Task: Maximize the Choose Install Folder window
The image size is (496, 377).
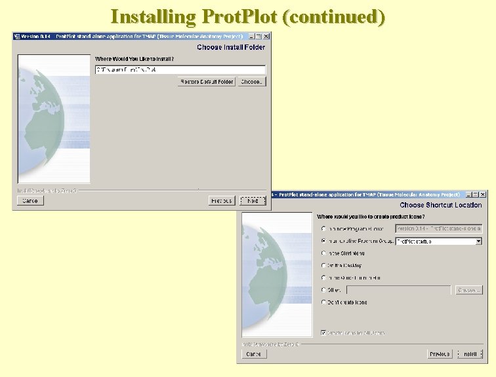Action: [x=258, y=36]
